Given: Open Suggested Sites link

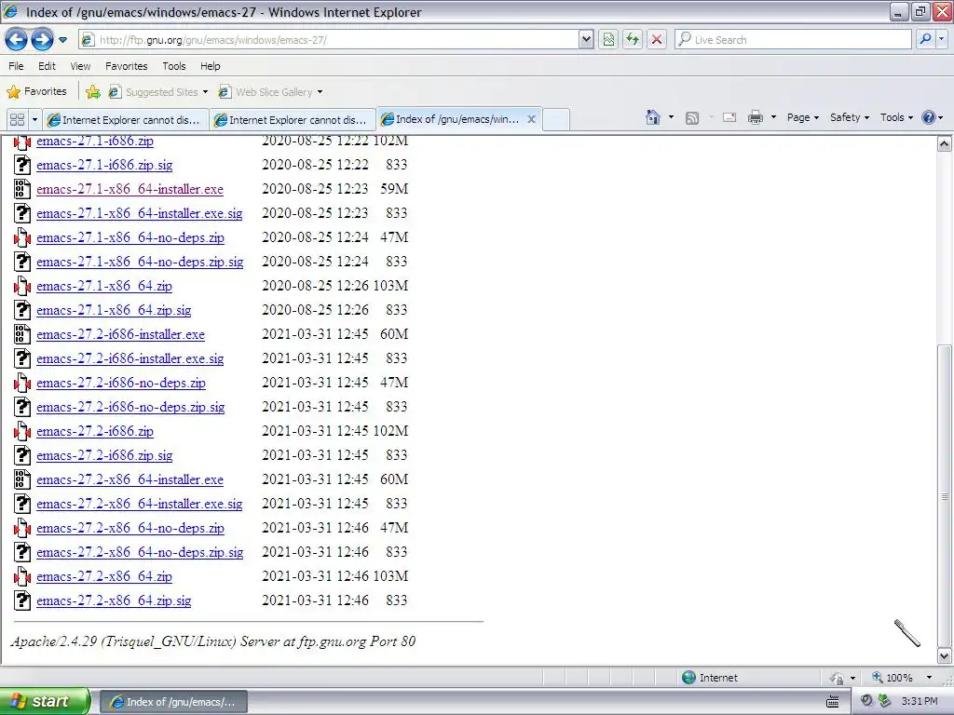Looking at the screenshot, I should [x=157, y=92].
